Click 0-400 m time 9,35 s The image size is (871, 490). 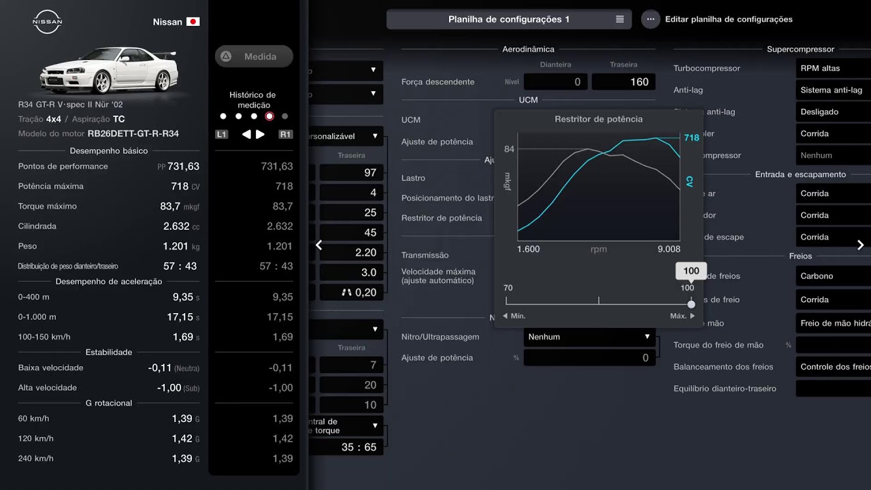pos(186,297)
